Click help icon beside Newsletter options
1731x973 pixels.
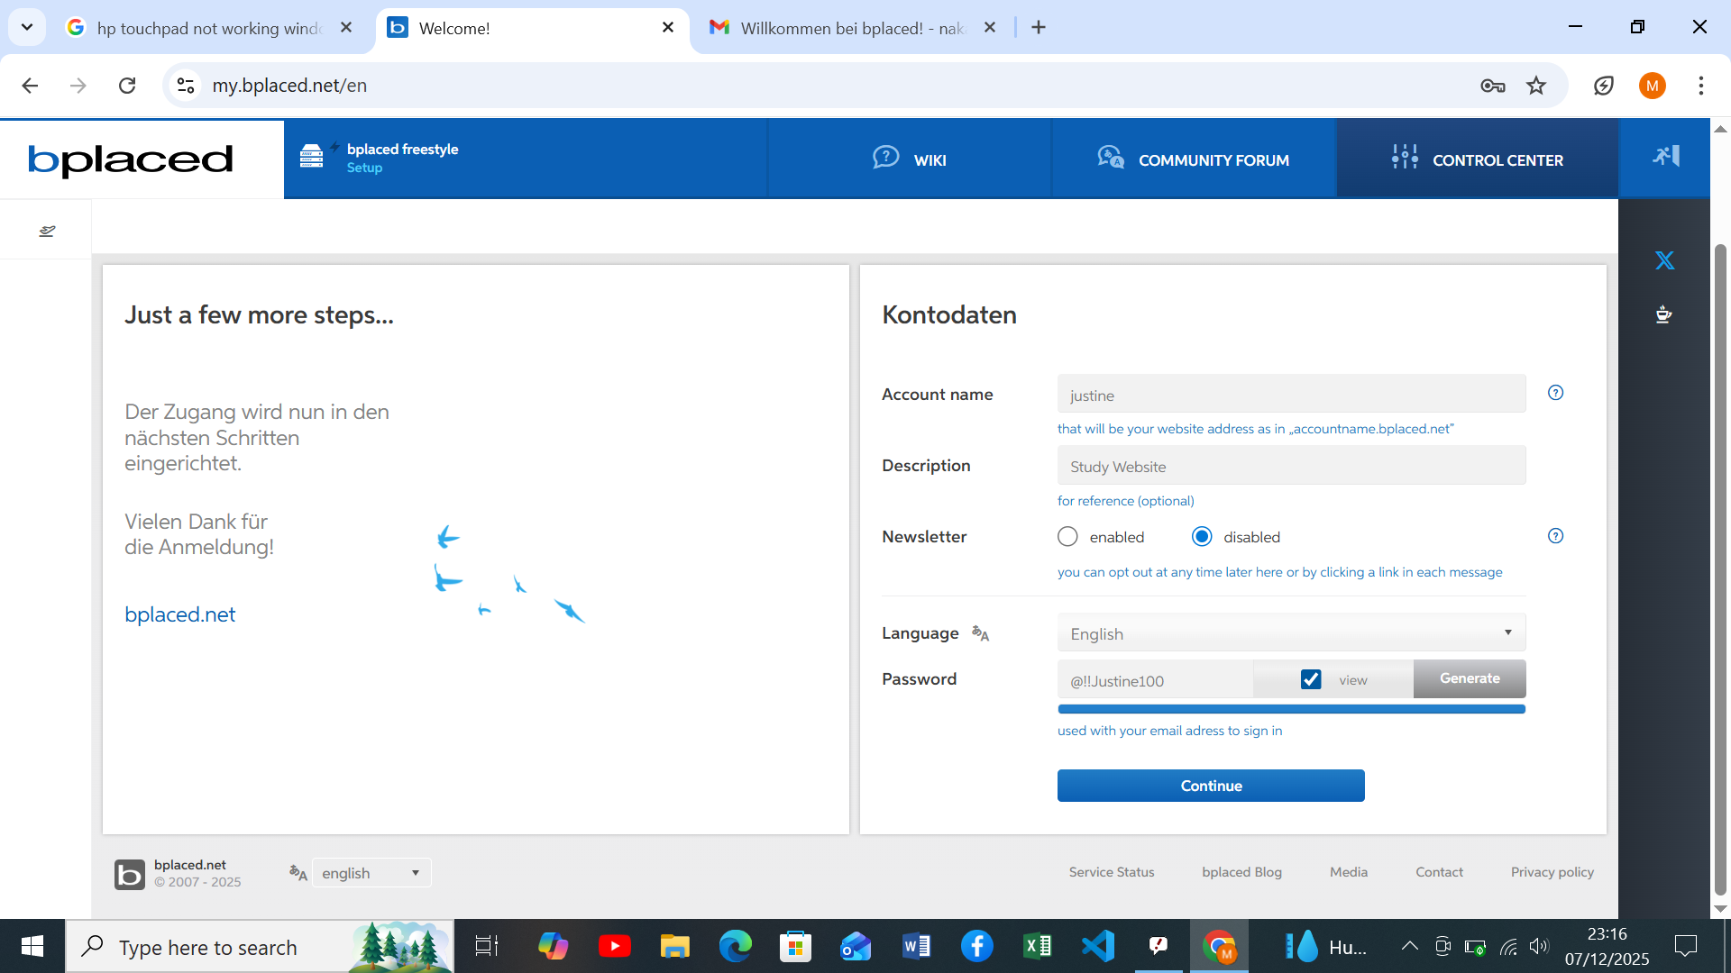pyautogui.click(x=1555, y=536)
